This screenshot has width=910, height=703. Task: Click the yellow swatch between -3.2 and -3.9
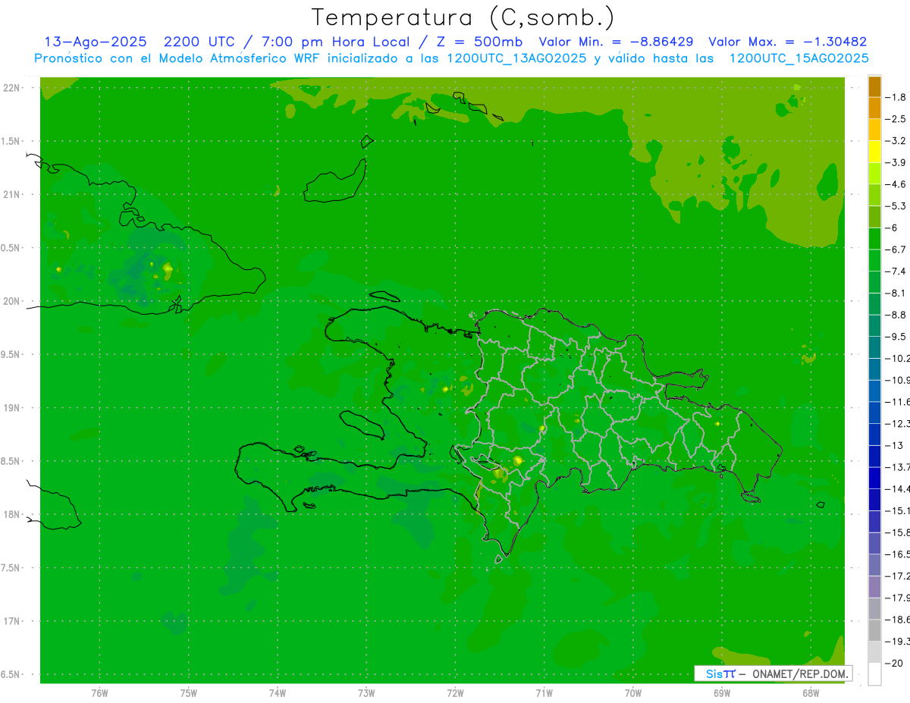[x=874, y=152]
